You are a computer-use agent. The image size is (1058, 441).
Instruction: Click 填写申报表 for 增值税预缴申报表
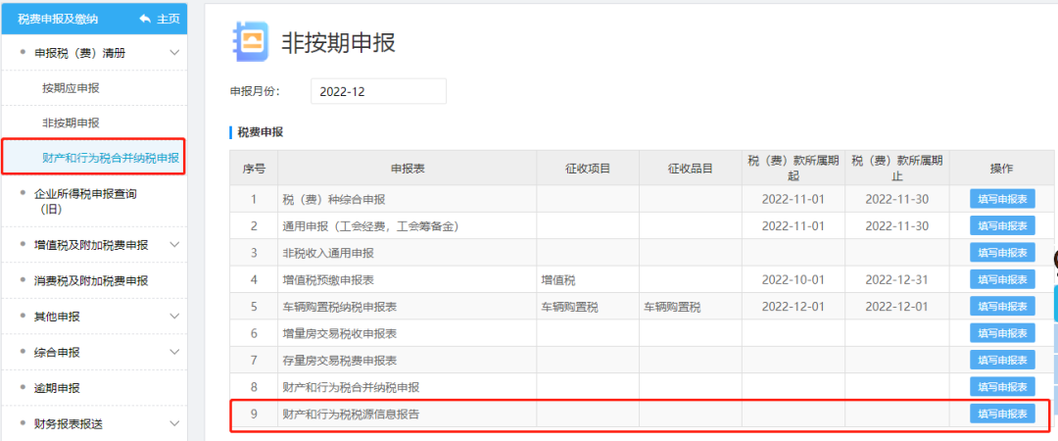click(1002, 279)
